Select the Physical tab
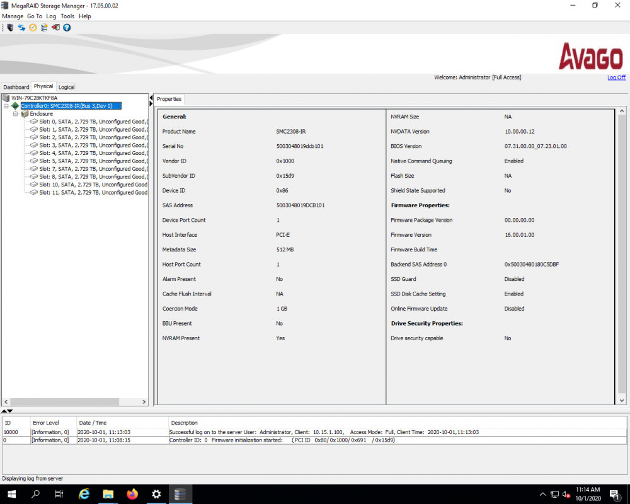This screenshot has height=504, width=630. click(x=43, y=86)
